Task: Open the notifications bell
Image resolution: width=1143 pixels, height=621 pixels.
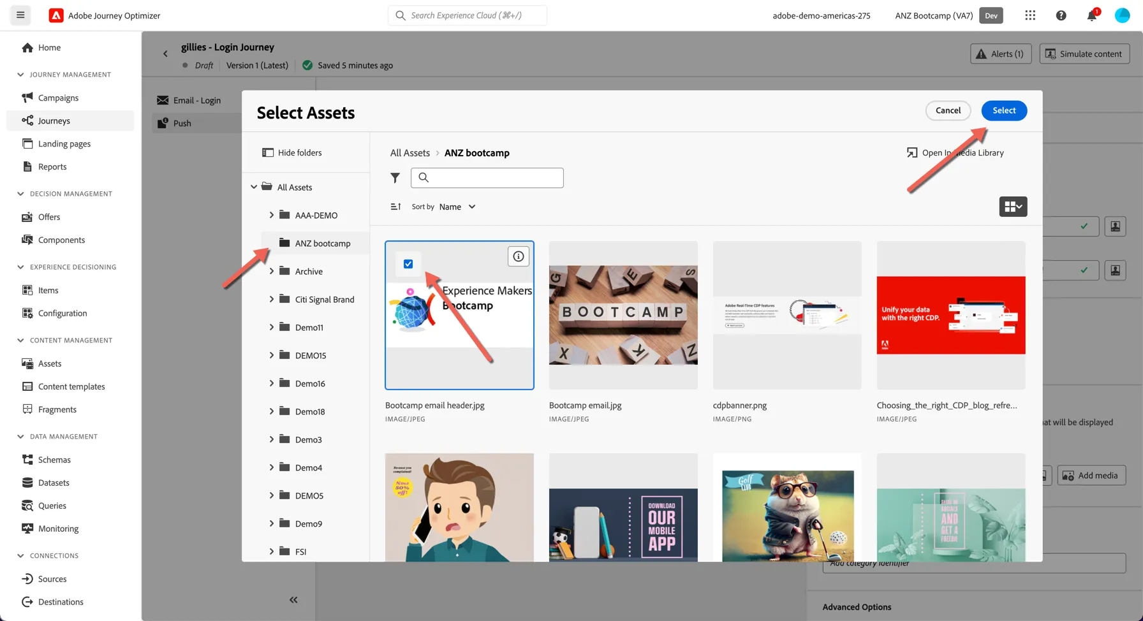Action: [1092, 15]
